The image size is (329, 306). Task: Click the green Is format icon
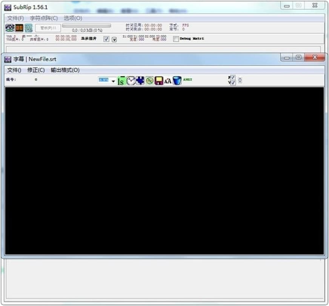(x=121, y=80)
